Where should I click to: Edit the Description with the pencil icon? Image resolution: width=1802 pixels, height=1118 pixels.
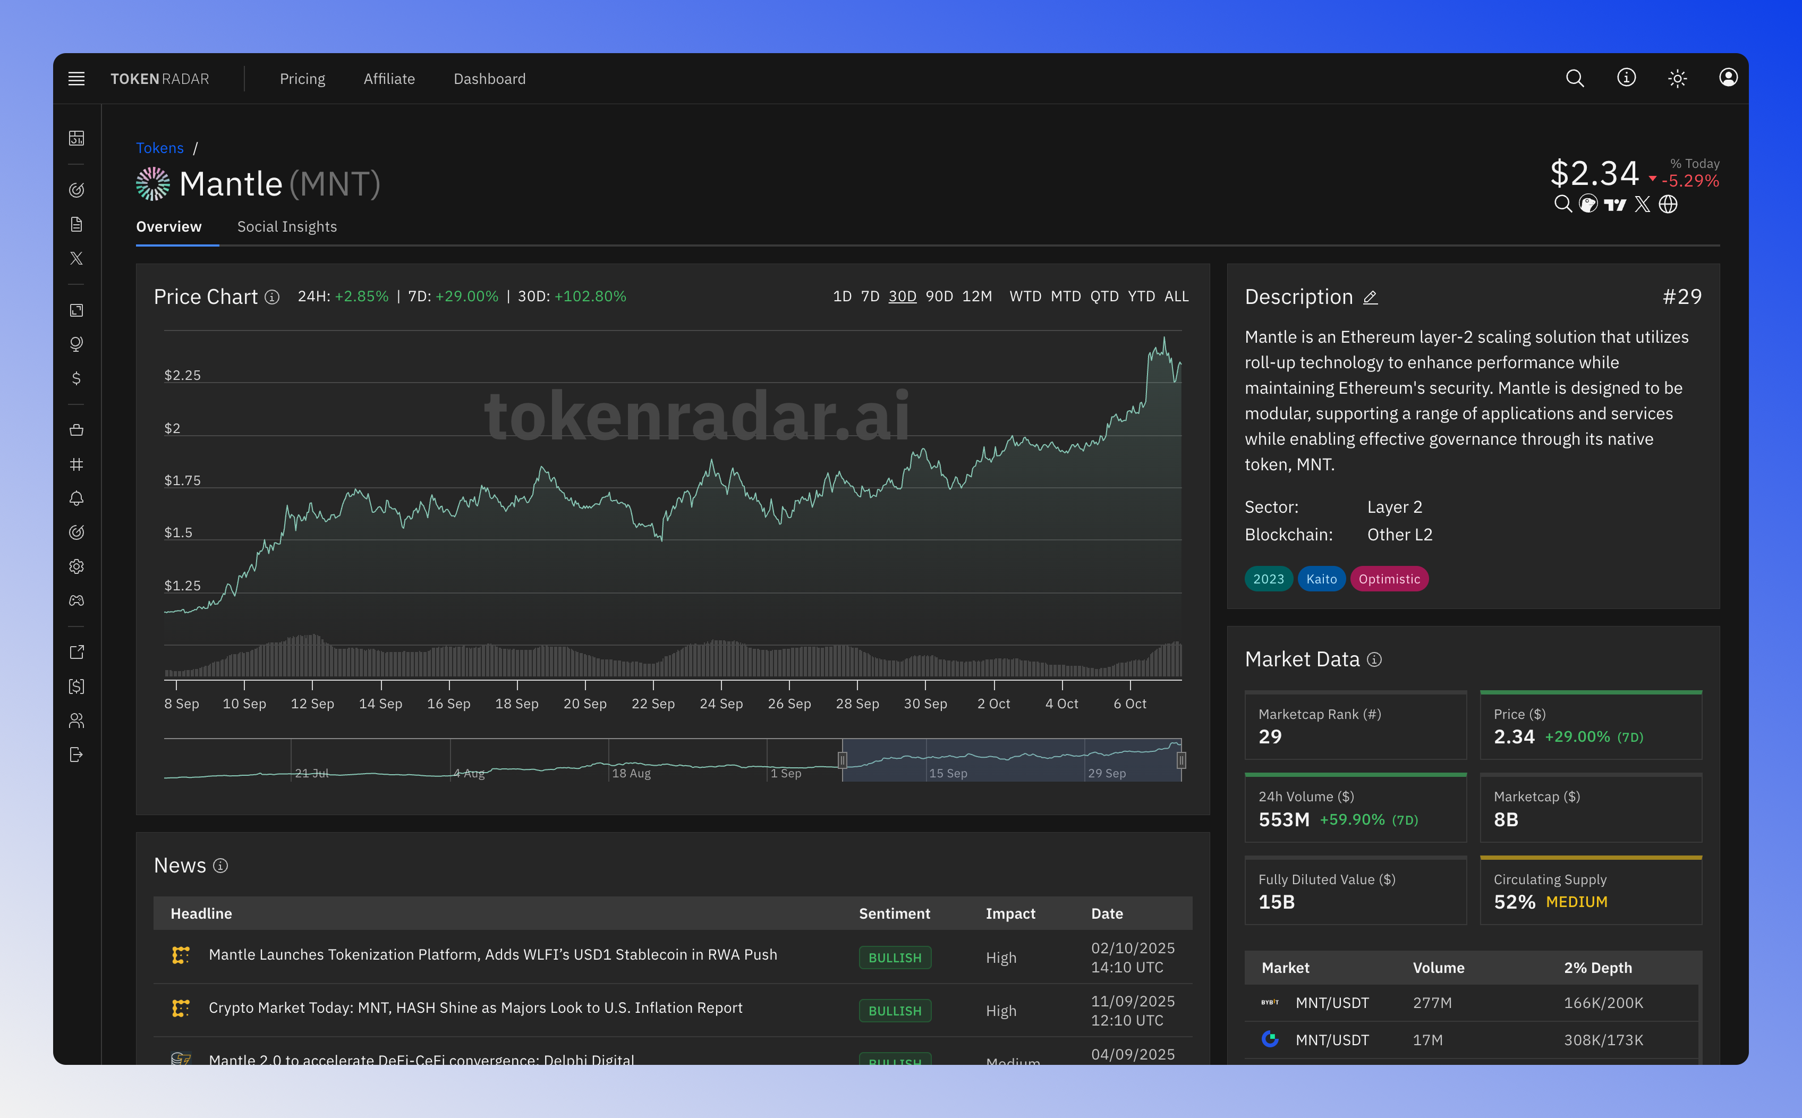pyautogui.click(x=1370, y=297)
